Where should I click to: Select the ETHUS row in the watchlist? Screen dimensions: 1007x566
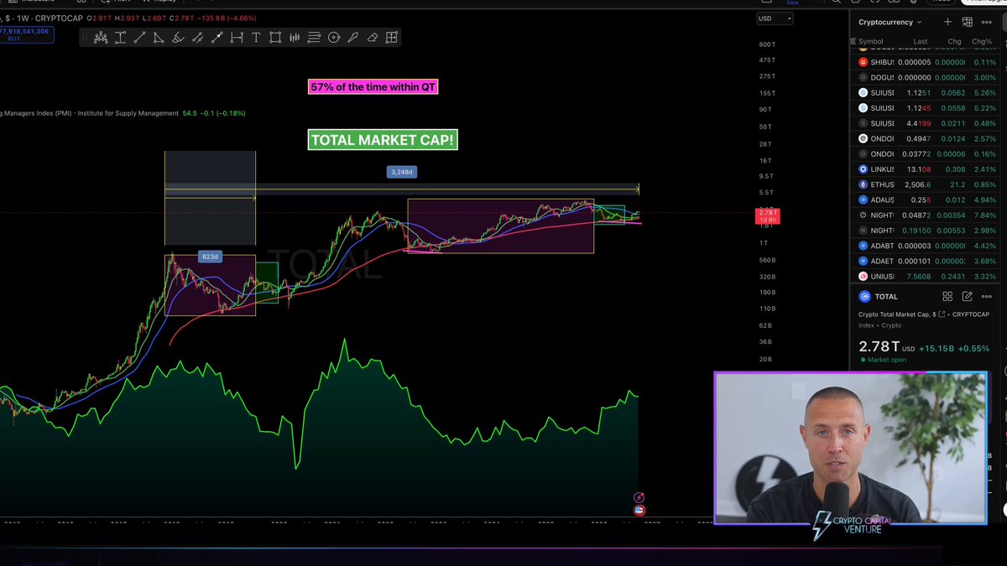coord(927,184)
